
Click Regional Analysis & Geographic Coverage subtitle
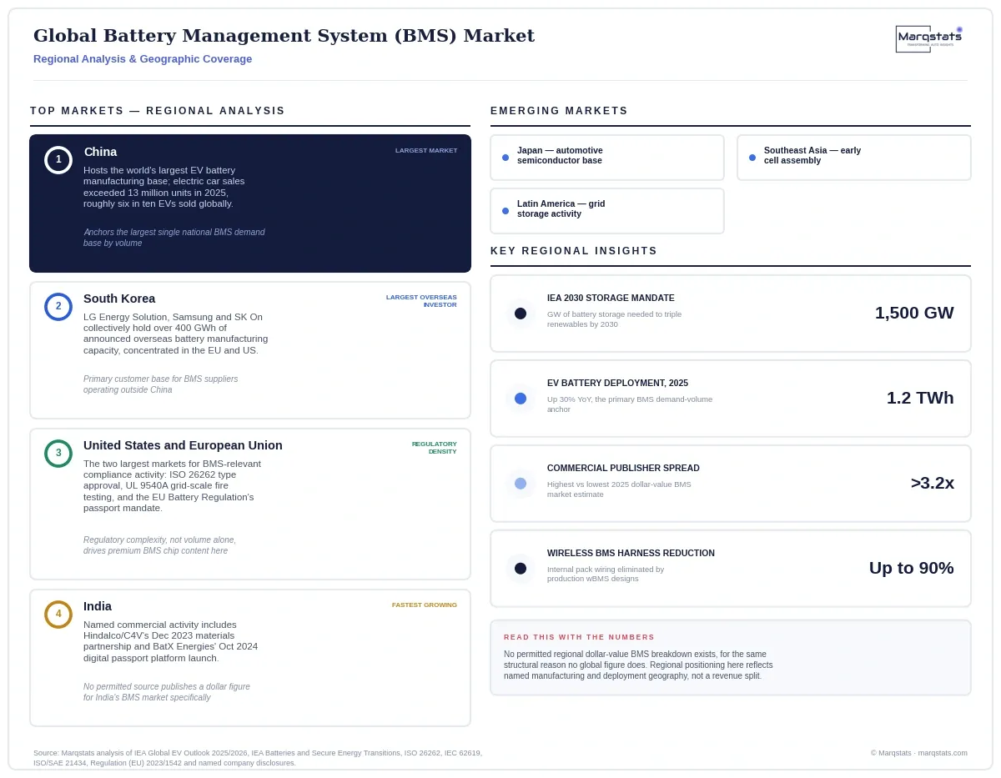pos(143,59)
